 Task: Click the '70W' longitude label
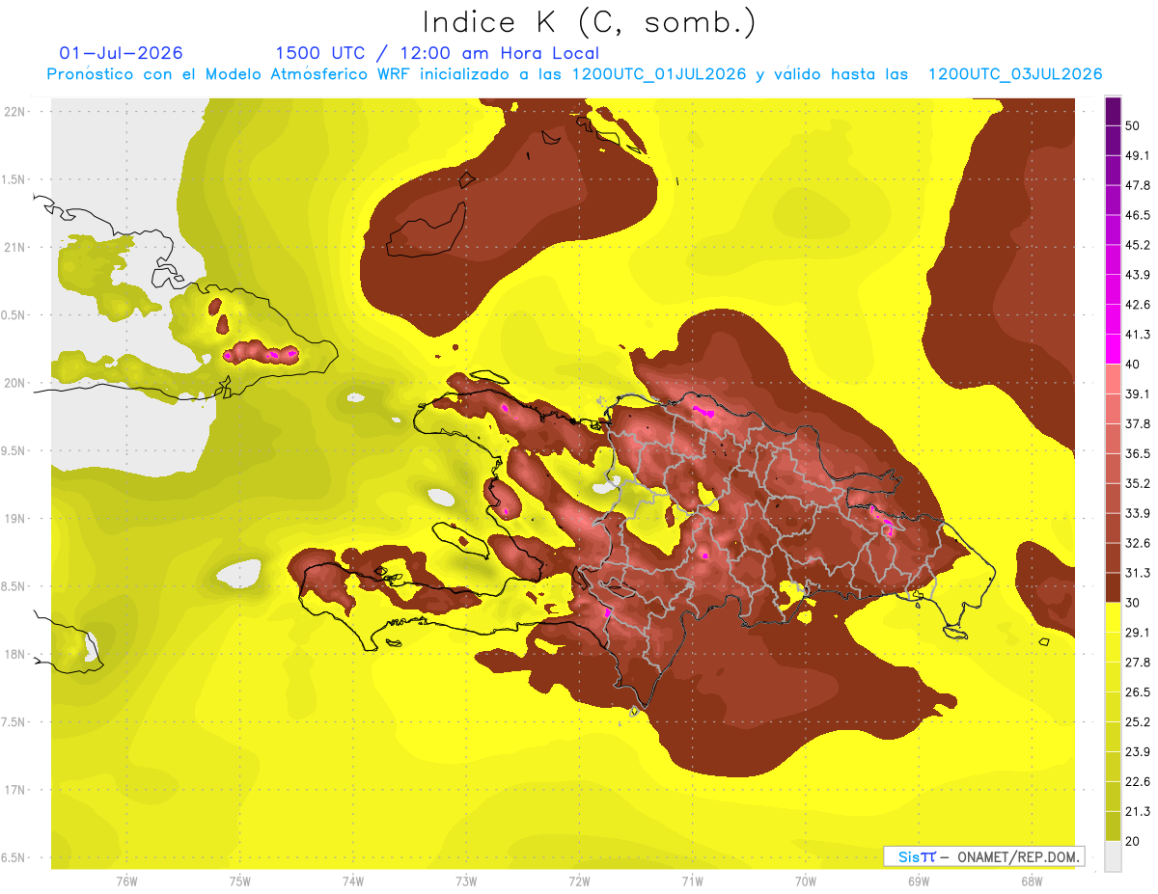806,881
